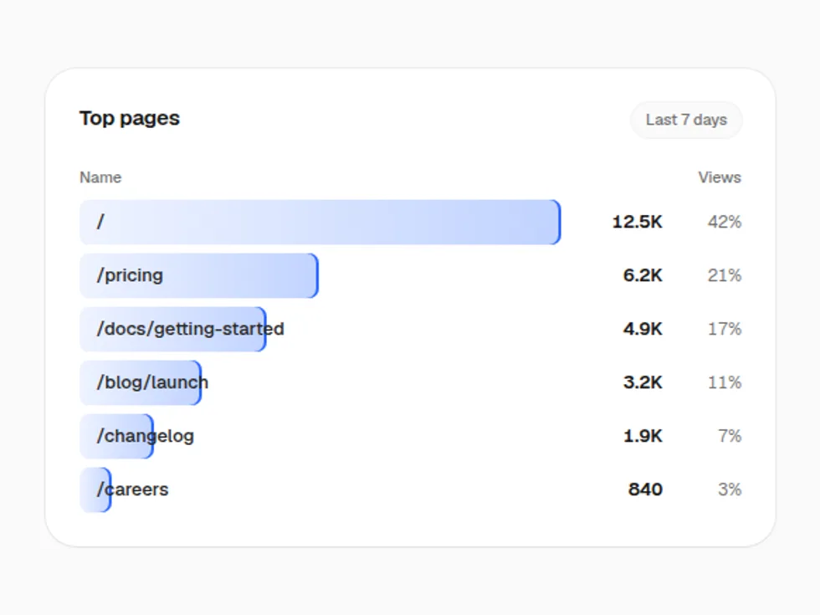Image resolution: width=820 pixels, height=615 pixels.
Task: Click the Name column header
Action: pos(100,177)
